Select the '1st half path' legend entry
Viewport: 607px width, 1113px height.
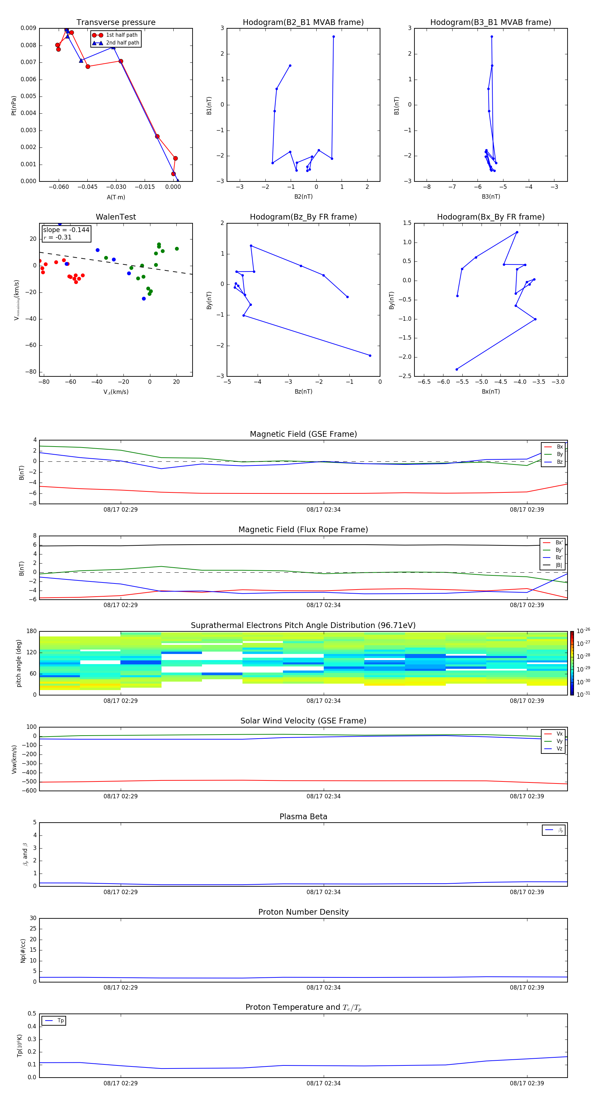coord(115,35)
